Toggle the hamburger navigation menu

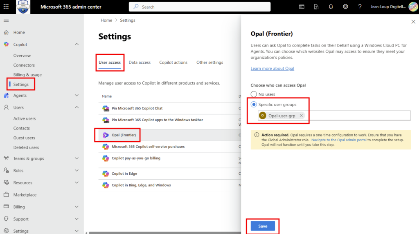[x=6, y=20]
